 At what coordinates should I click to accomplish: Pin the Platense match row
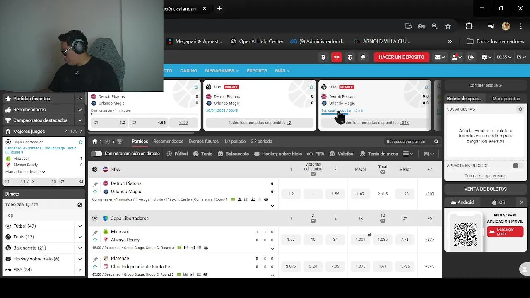coord(95,260)
